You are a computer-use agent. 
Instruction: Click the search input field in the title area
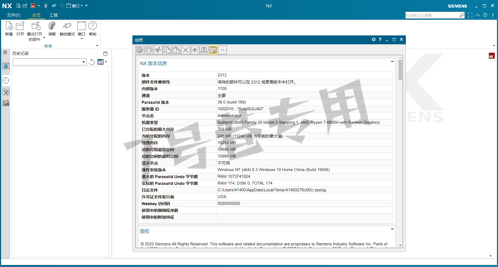432,15
